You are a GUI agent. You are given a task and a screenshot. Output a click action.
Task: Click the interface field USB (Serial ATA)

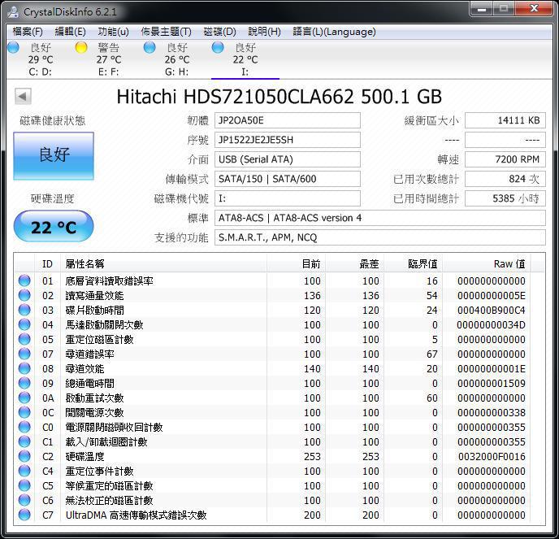click(288, 159)
